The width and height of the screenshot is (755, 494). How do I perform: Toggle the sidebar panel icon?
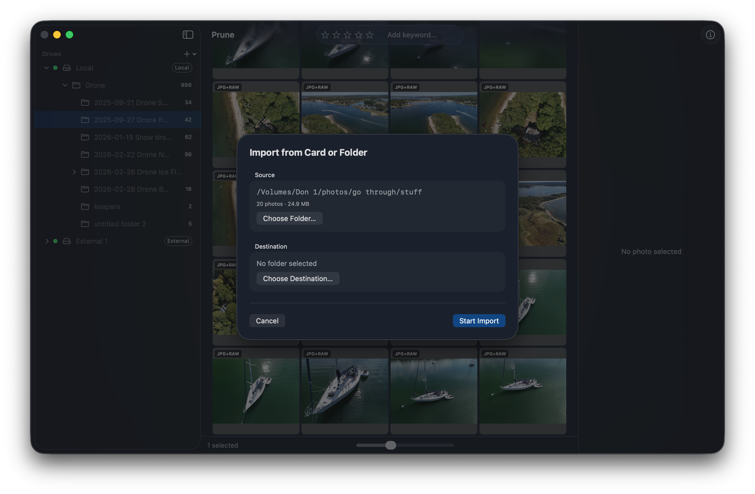[188, 35]
